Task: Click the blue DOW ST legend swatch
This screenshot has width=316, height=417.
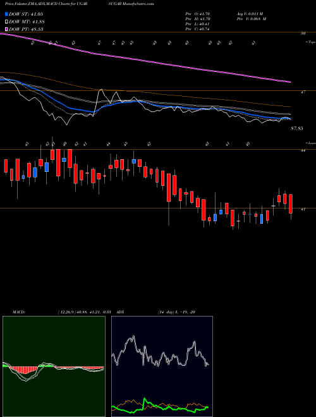Action: tap(6, 14)
